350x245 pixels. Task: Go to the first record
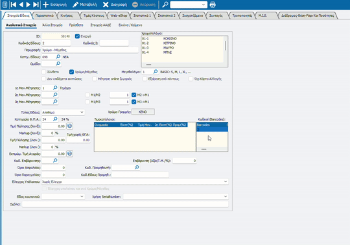[x=13, y=5]
